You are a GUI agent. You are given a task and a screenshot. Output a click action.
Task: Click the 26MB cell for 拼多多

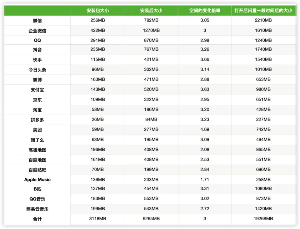(98, 119)
